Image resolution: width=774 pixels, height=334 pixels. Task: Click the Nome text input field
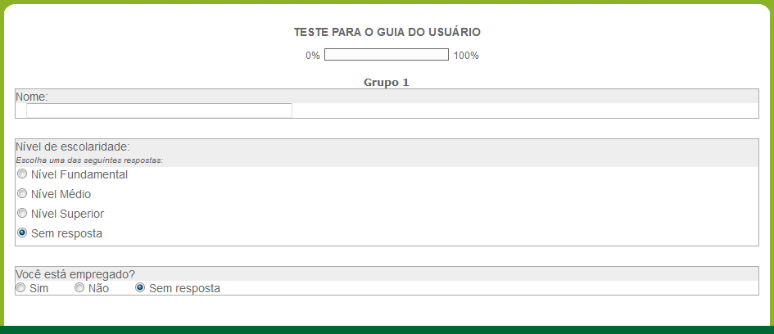159,111
